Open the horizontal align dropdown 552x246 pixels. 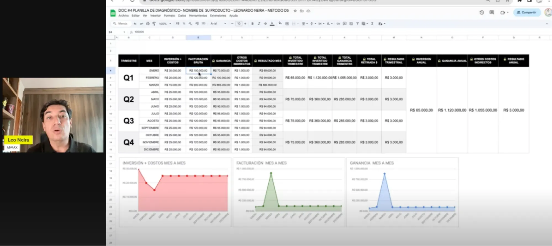[x=305, y=24]
